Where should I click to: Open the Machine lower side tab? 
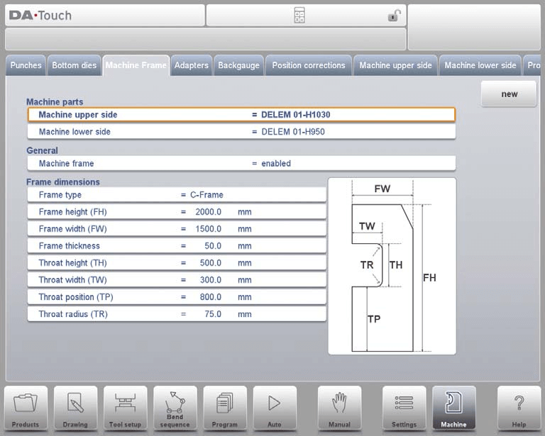coord(480,65)
